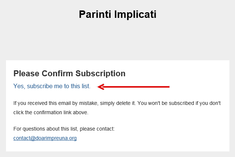The width and height of the screenshot is (235, 157).
Task: Click the tail end of the red arrow
Action: [168, 87]
